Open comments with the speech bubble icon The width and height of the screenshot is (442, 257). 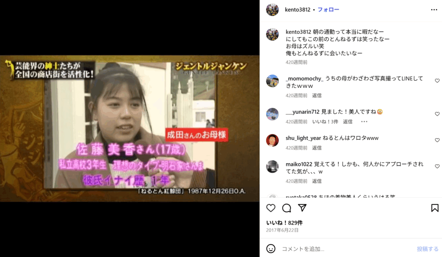(287, 208)
